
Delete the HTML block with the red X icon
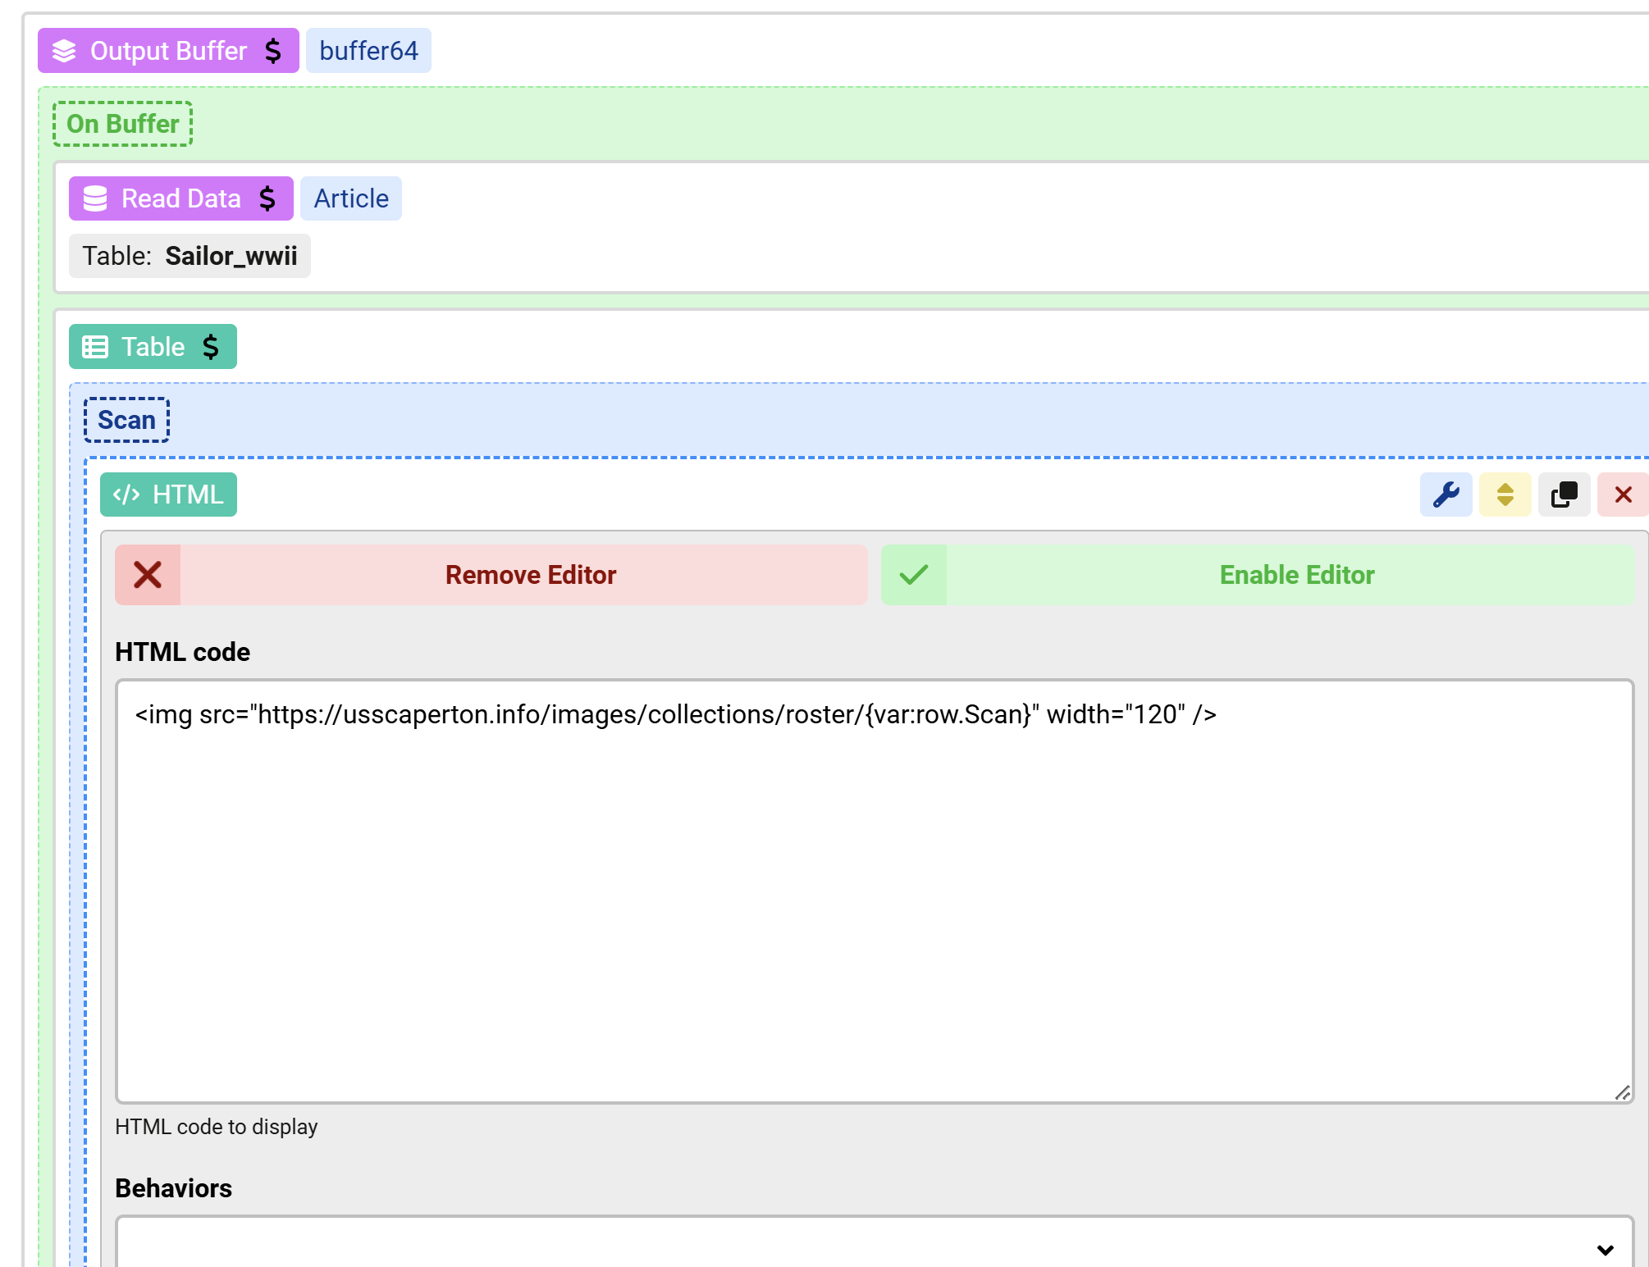(1623, 494)
